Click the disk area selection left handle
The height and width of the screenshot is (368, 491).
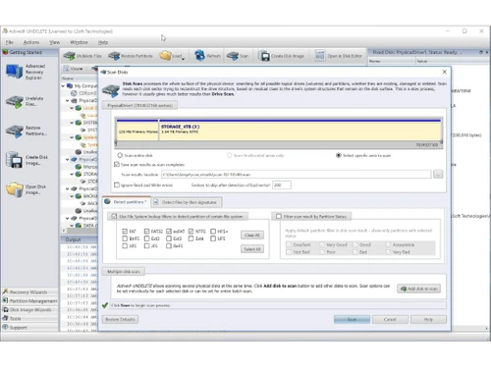click(x=116, y=142)
